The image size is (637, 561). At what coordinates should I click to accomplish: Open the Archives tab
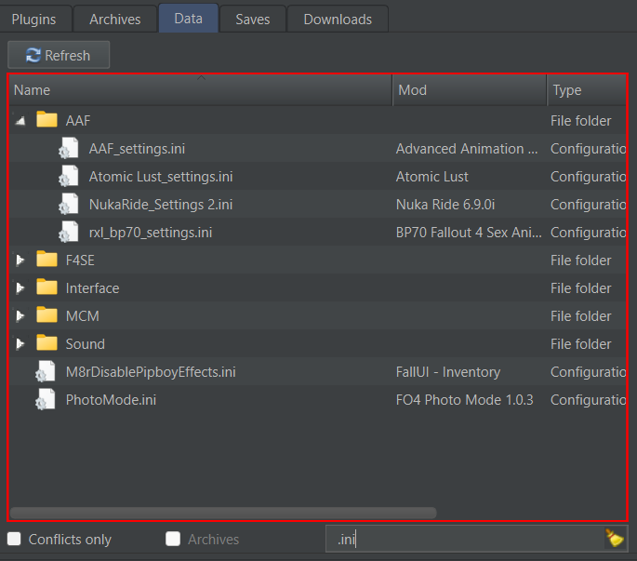(115, 20)
